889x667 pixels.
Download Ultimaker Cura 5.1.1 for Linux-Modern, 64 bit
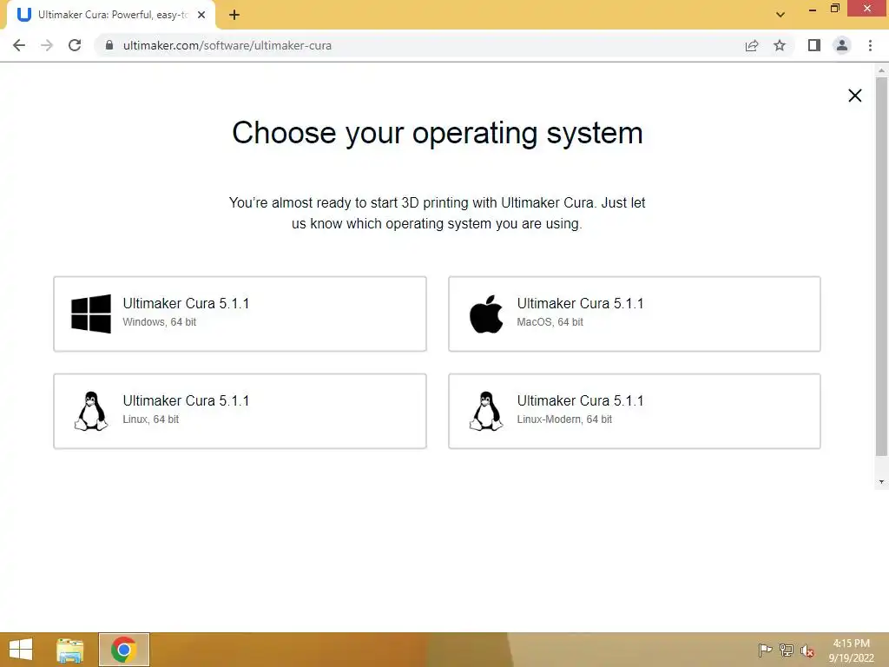pyautogui.click(x=635, y=411)
